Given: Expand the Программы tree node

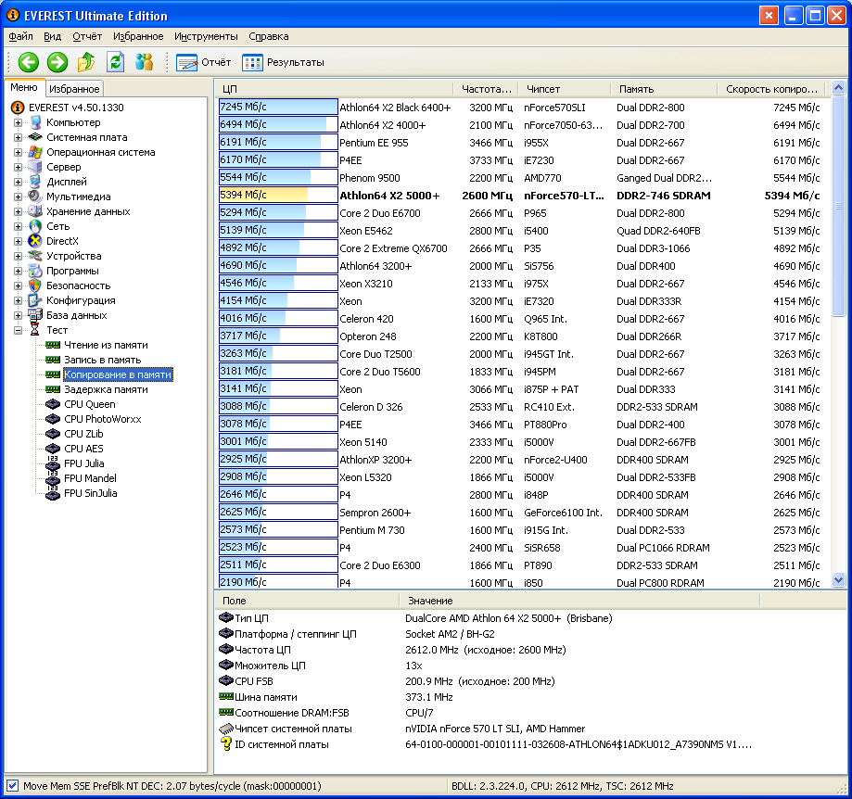Looking at the screenshot, I should (x=18, y=271).
